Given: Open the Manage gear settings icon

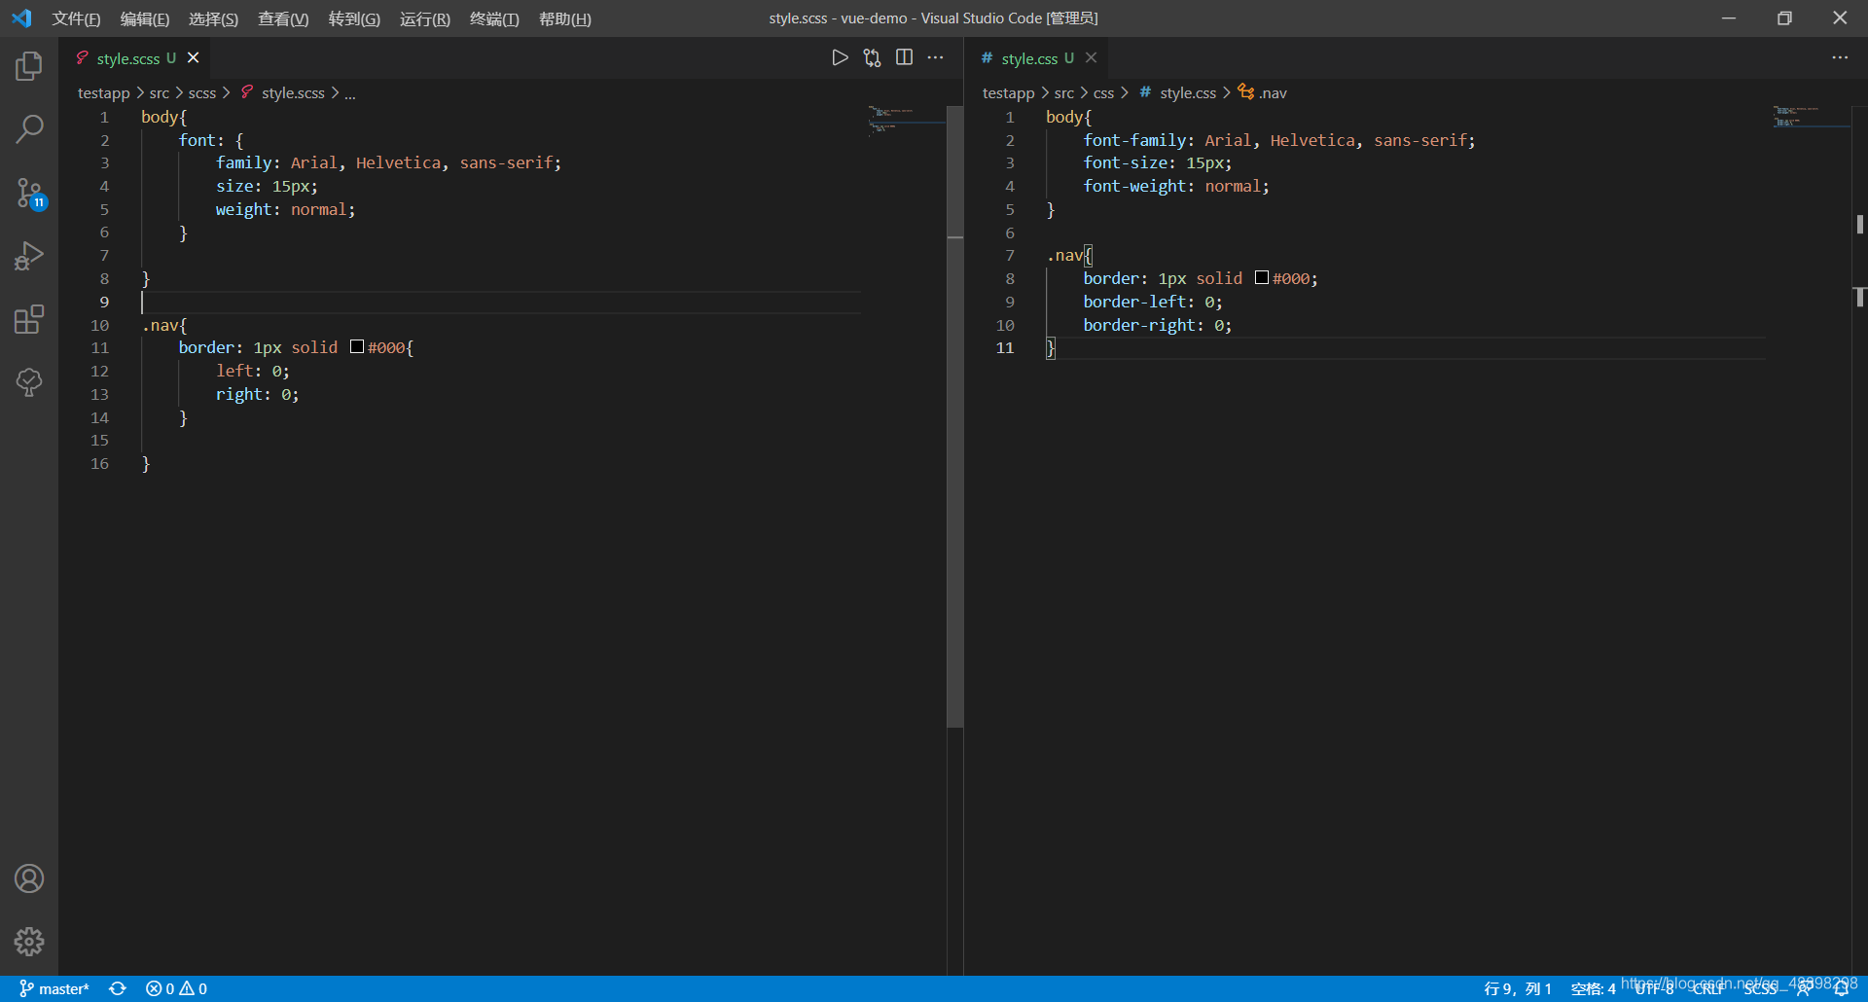Looking at the screenshot, I should (29, 941).
